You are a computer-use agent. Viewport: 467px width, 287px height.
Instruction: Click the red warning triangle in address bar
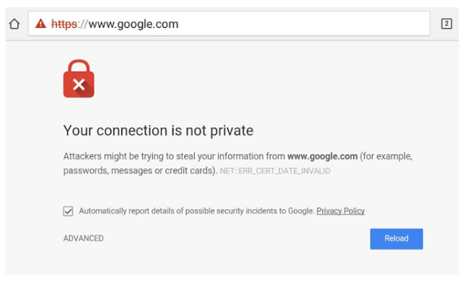point(40,23)
